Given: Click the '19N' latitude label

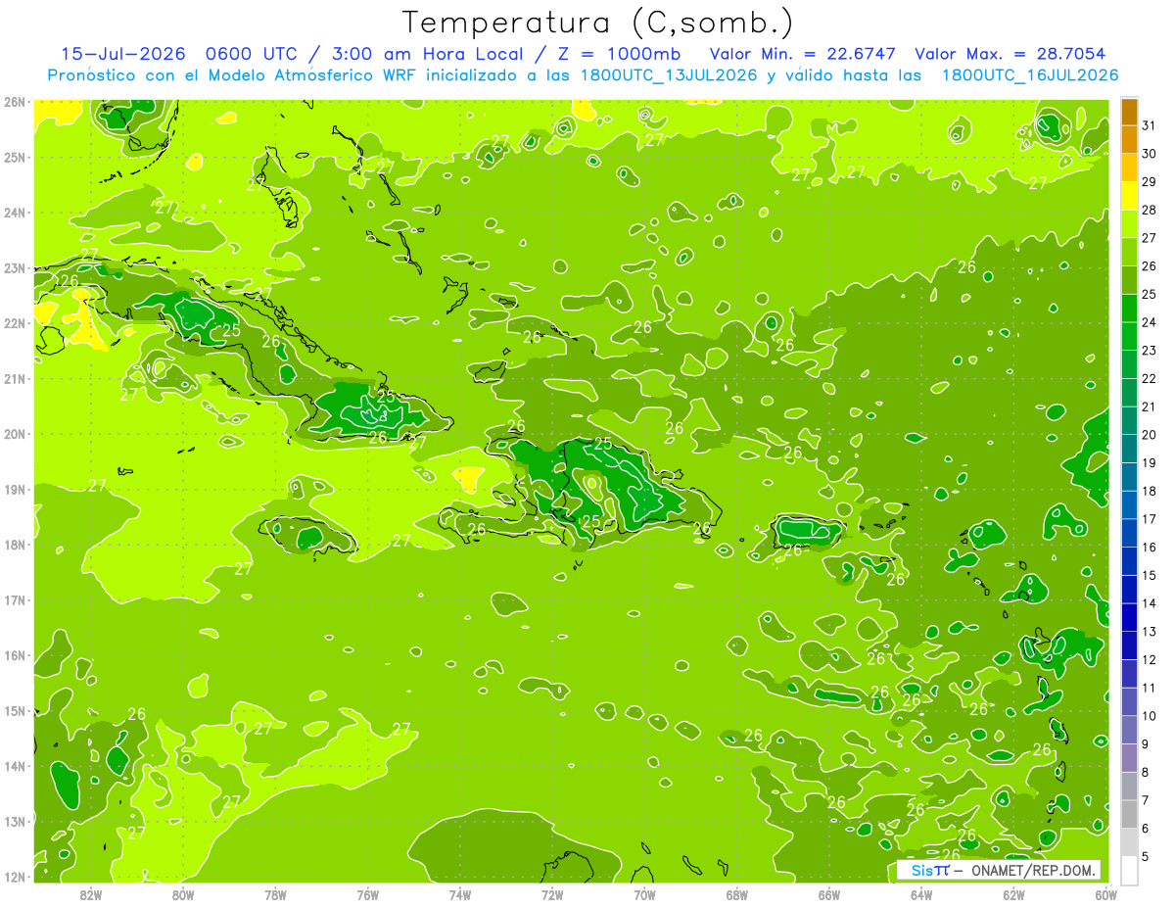Looking at the screenshot, I should pos(15,489).
